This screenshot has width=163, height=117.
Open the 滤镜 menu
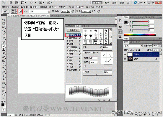(x=53, y=7)
